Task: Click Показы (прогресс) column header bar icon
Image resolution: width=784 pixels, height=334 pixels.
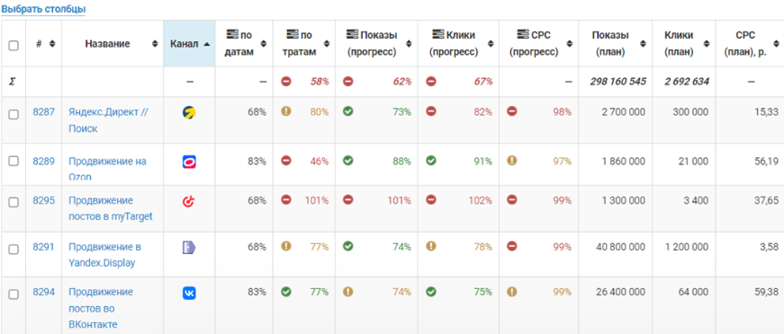Action: click(352, 34)
